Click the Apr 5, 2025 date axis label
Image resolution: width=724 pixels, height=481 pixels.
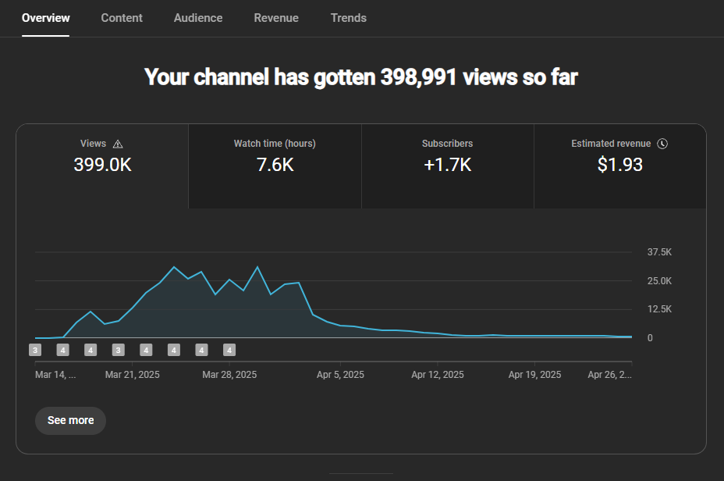(340, 375)
